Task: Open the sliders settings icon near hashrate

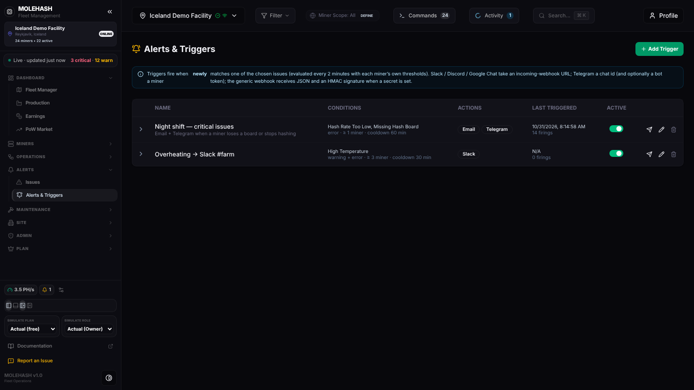Action: coord(61,290)
